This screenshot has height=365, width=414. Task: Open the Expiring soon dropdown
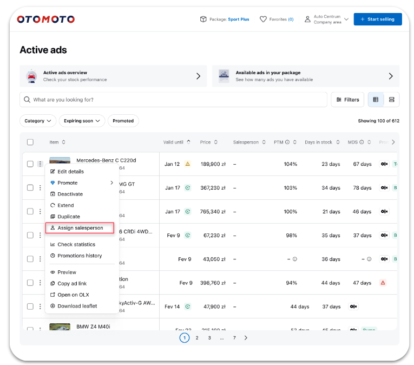tap(82, 121)
